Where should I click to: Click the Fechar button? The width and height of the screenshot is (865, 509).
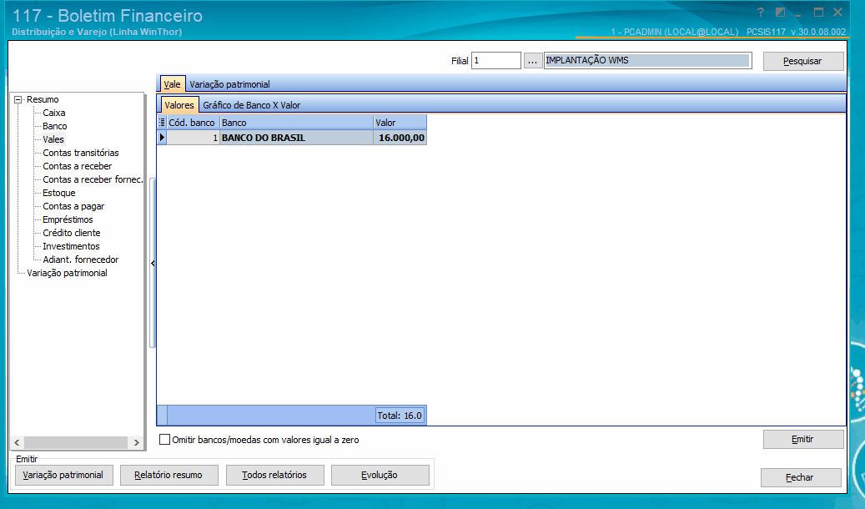[801, 477]
